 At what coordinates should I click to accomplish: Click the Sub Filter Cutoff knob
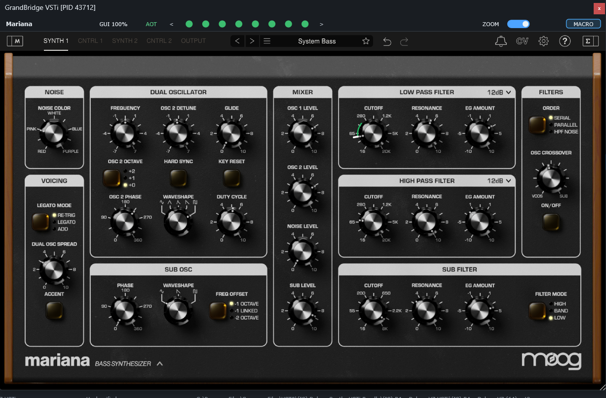374,311
